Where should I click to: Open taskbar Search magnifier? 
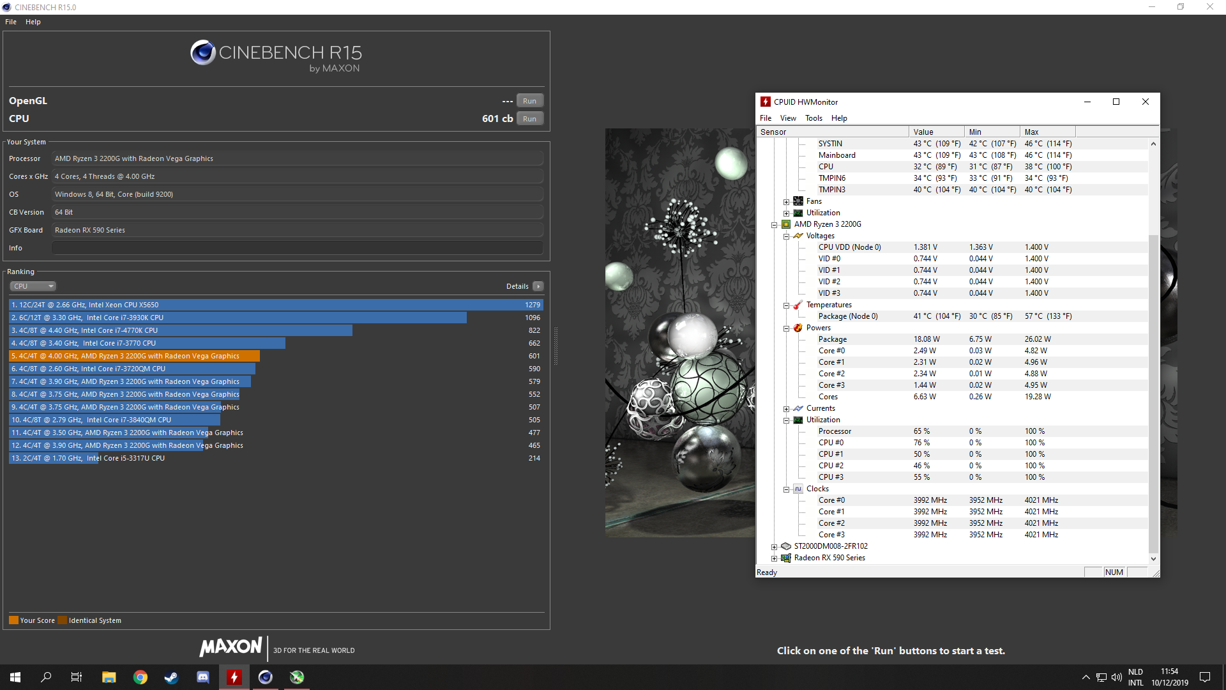point(46,677)
